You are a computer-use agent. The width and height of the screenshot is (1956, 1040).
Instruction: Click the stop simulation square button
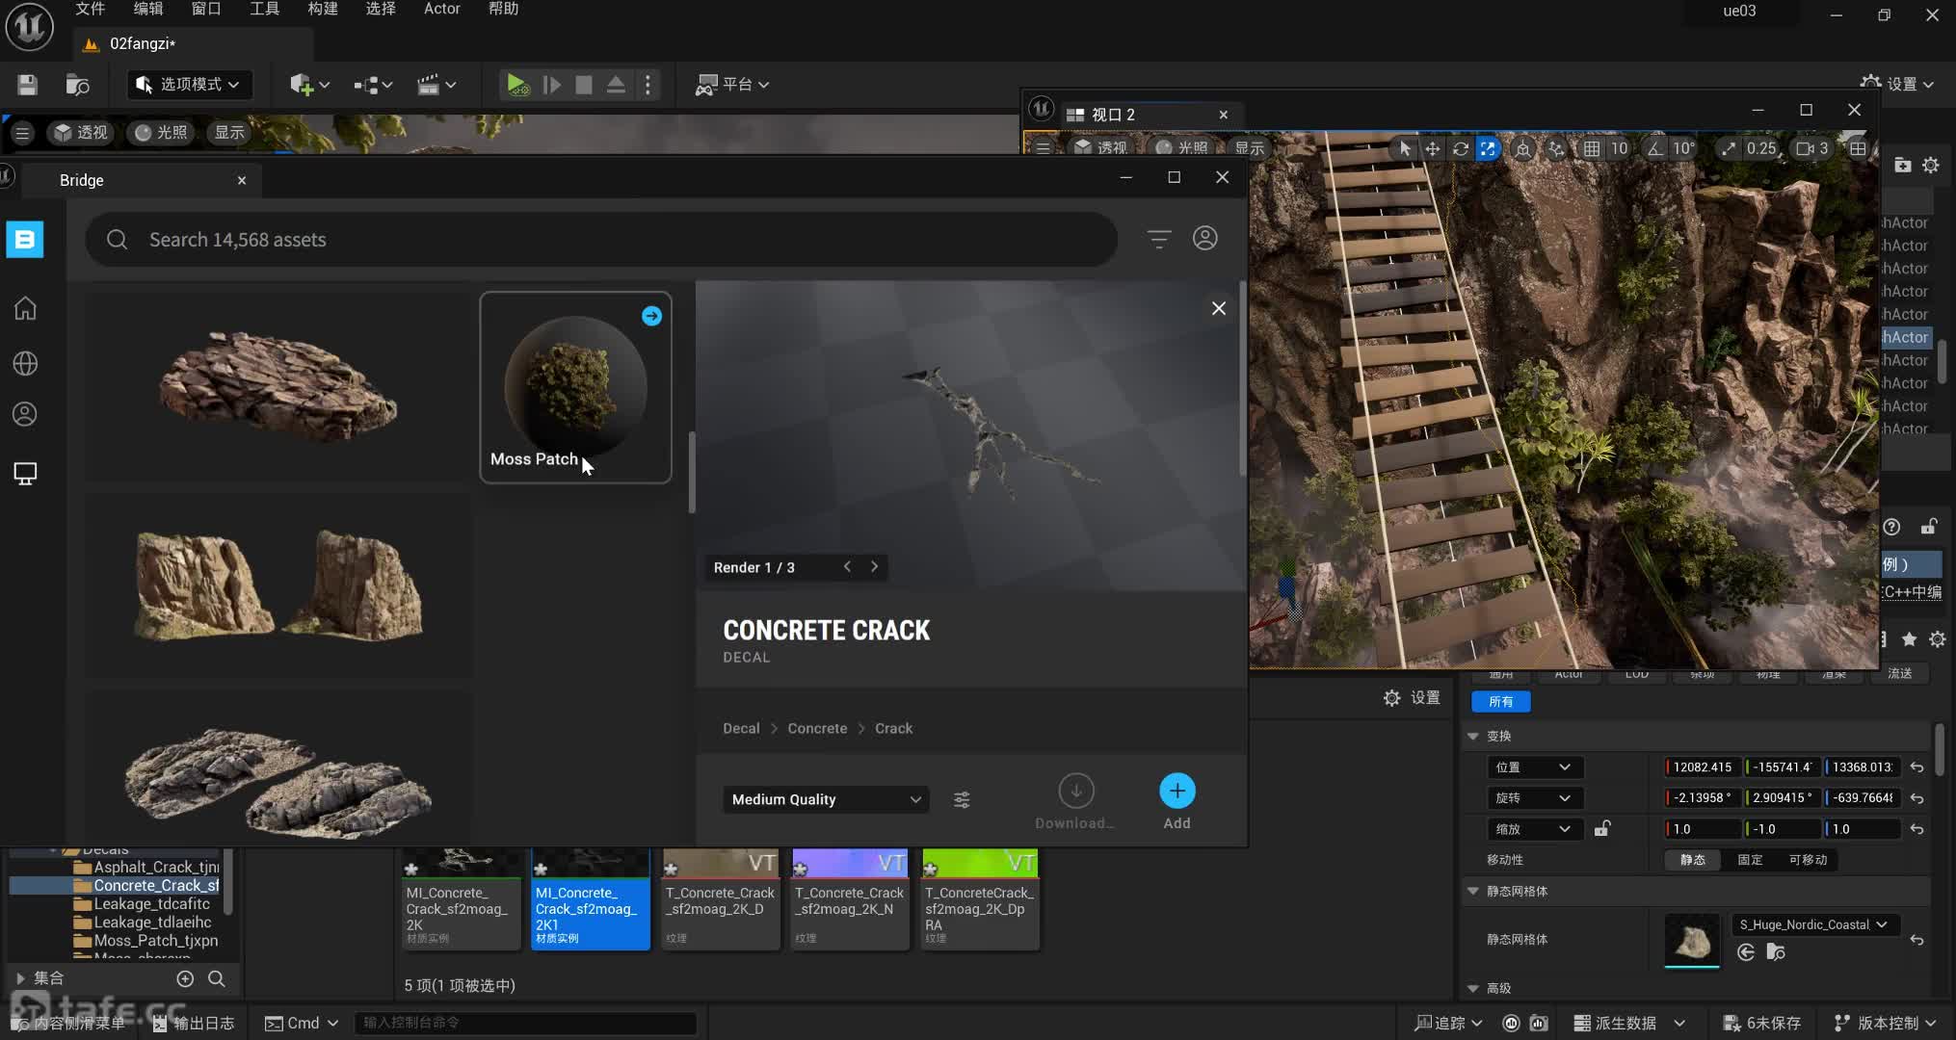click(x=583, y=85)
